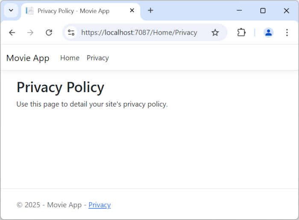Viewport: 299px width, 220px height.
Task: Close the Privacy Policy tab
Action: pyautogui.click(x=132, y=11)
